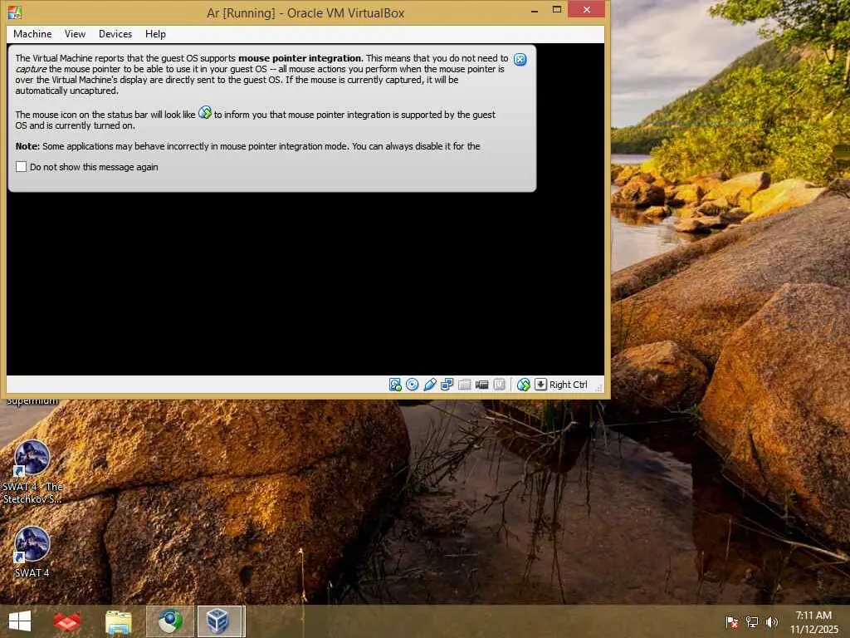Minimize the VirtualBox window
The width and height of the screenshot is (850, 638).
coord(535,10)
